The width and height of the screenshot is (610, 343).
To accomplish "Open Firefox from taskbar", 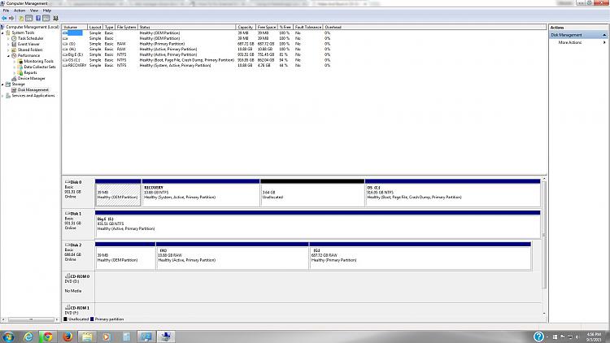I will [x=68, y=336].
